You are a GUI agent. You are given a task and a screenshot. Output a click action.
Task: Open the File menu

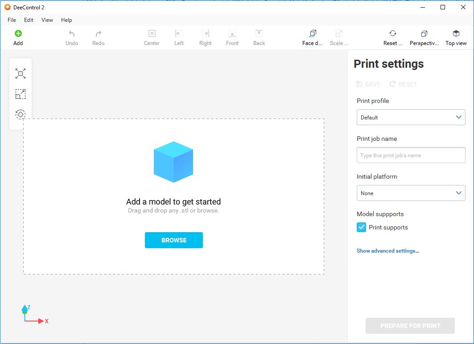(12, 20)
